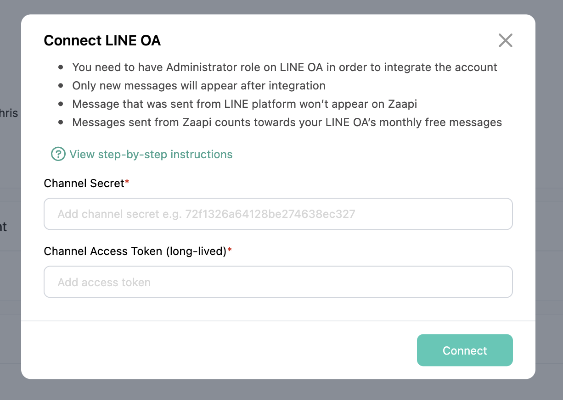Click the question-mark help icon
Viewport: 563px width, 400px height.
pyautogui.click(x=58, y=155)
